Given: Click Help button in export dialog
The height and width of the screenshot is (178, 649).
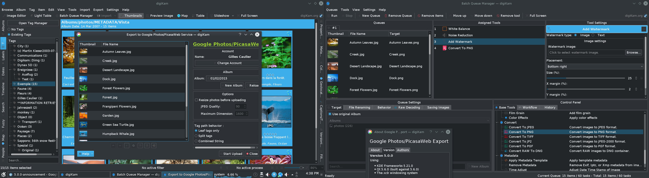Looking at the screenshot, I should 85,154.
